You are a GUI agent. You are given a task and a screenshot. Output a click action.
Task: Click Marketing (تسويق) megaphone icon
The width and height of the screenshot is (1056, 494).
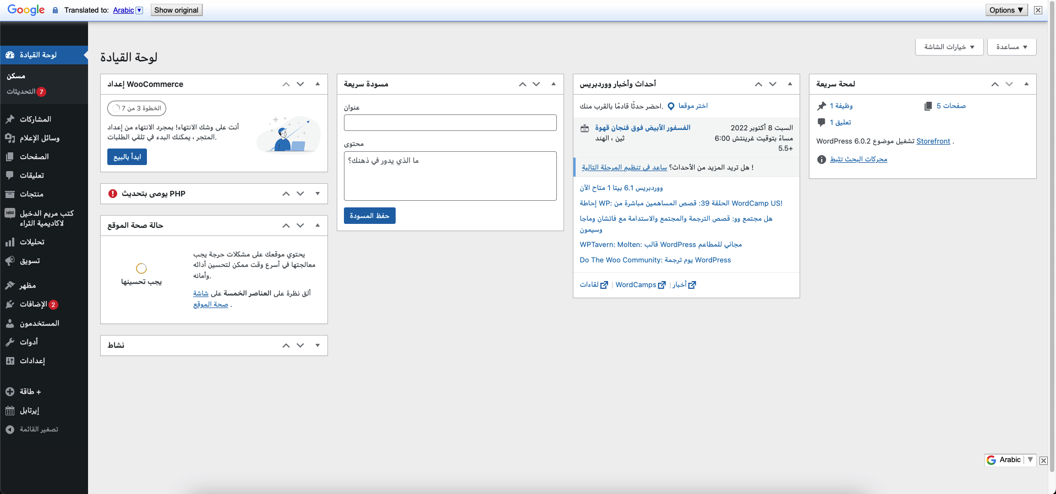pos(10,261)
